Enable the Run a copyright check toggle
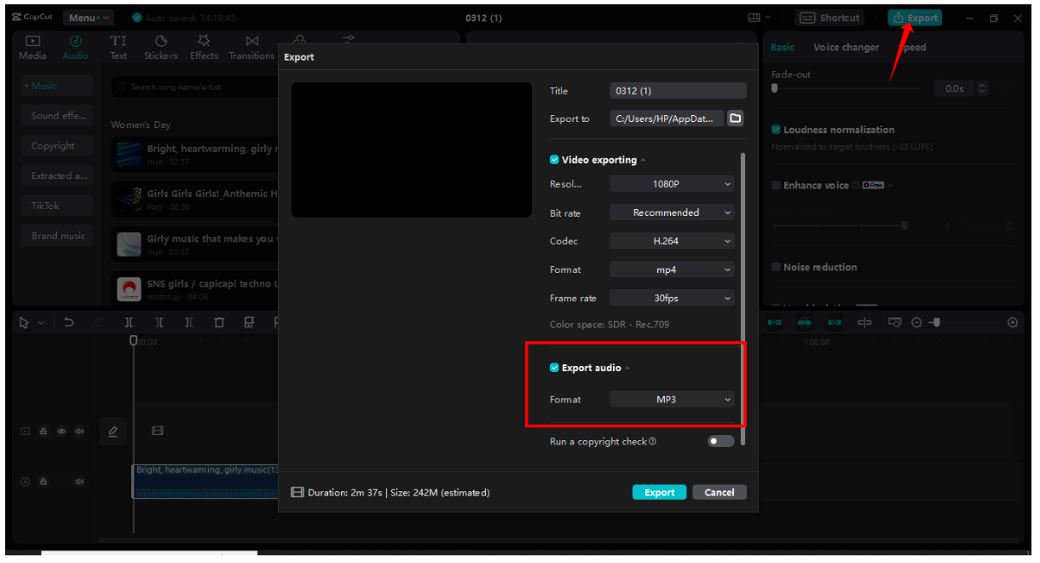 [x=720, y=441]
